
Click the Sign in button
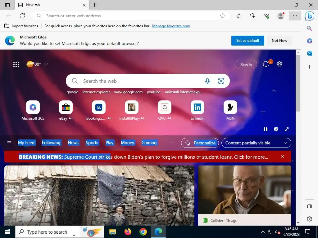(x=246, y=64)
